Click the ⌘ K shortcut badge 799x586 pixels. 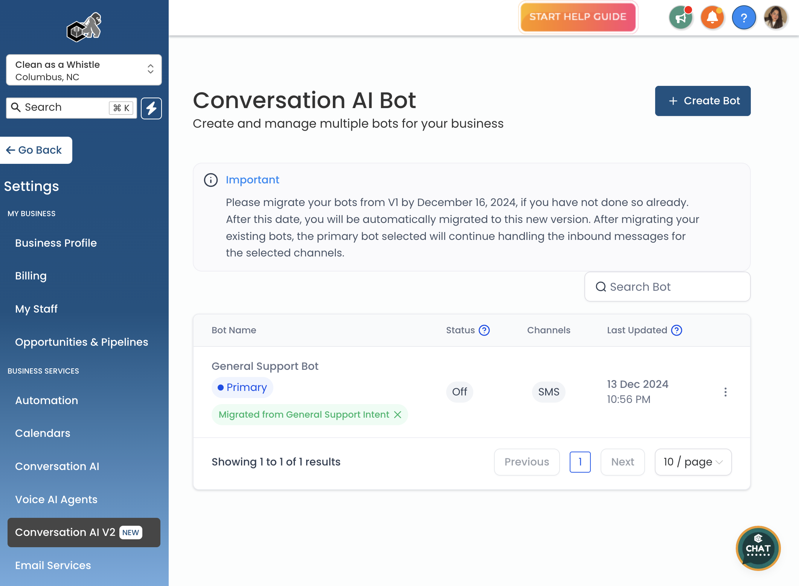(121, 108)
